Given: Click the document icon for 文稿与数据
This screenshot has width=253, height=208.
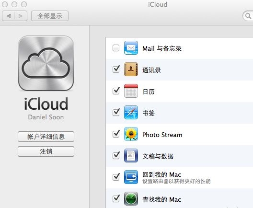Looking at the screenshot, I should [x=131, y=156].
